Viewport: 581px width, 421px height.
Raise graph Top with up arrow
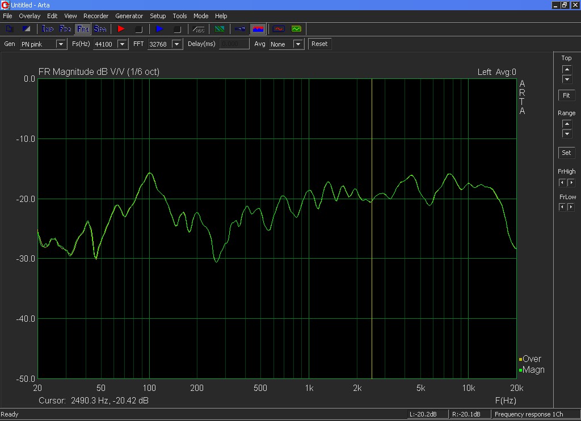(567, 69)
